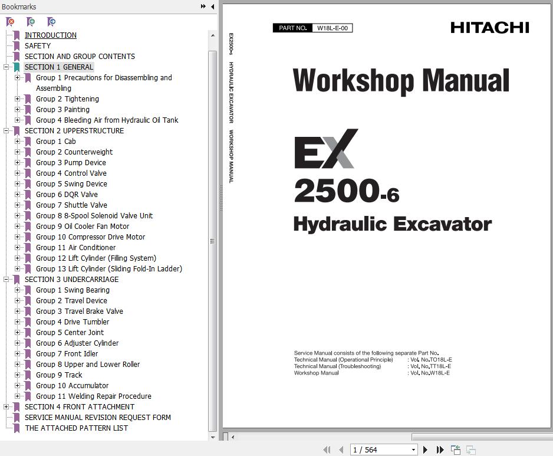Click the delete bookmark icon
Viewport: 553px width, 456px height.
(x=11, y=22)
